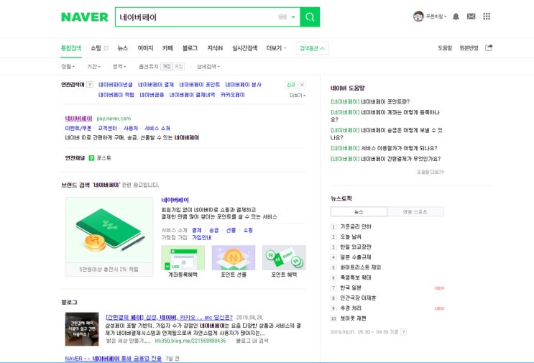Click news topic 보이콧 재팬

353,318
